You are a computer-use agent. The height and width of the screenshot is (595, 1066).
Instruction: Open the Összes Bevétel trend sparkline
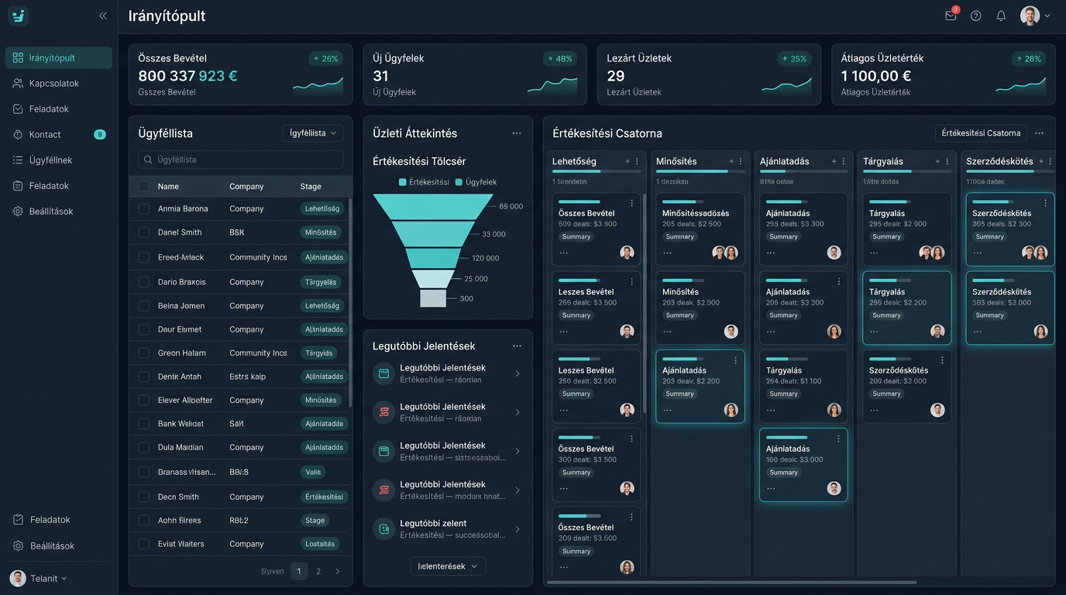click(x=318, y=84)
